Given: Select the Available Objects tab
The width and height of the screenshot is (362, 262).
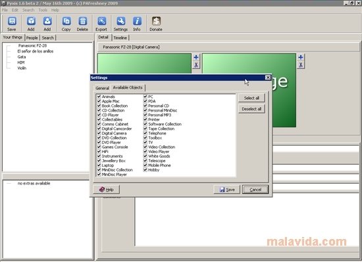Looking at the screenshot, I should point(128,88).
